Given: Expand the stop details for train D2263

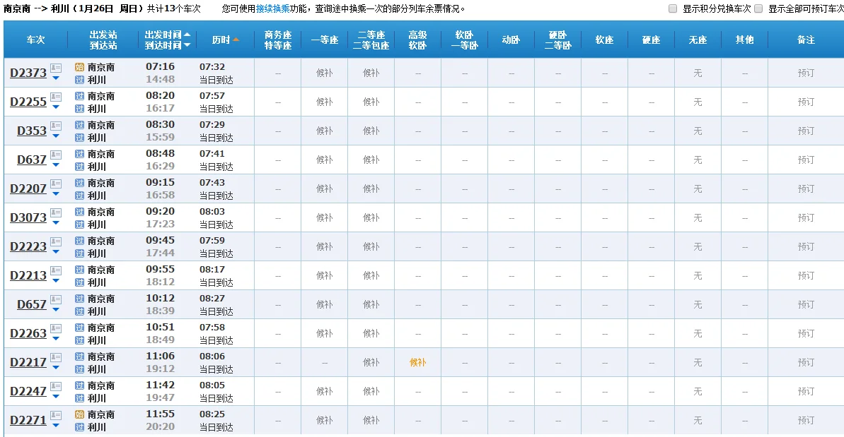Looking at the screenshot, I should coord(55,340).
